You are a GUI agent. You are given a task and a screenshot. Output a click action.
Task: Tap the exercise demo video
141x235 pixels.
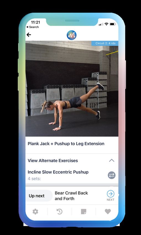tap(72, 88)
